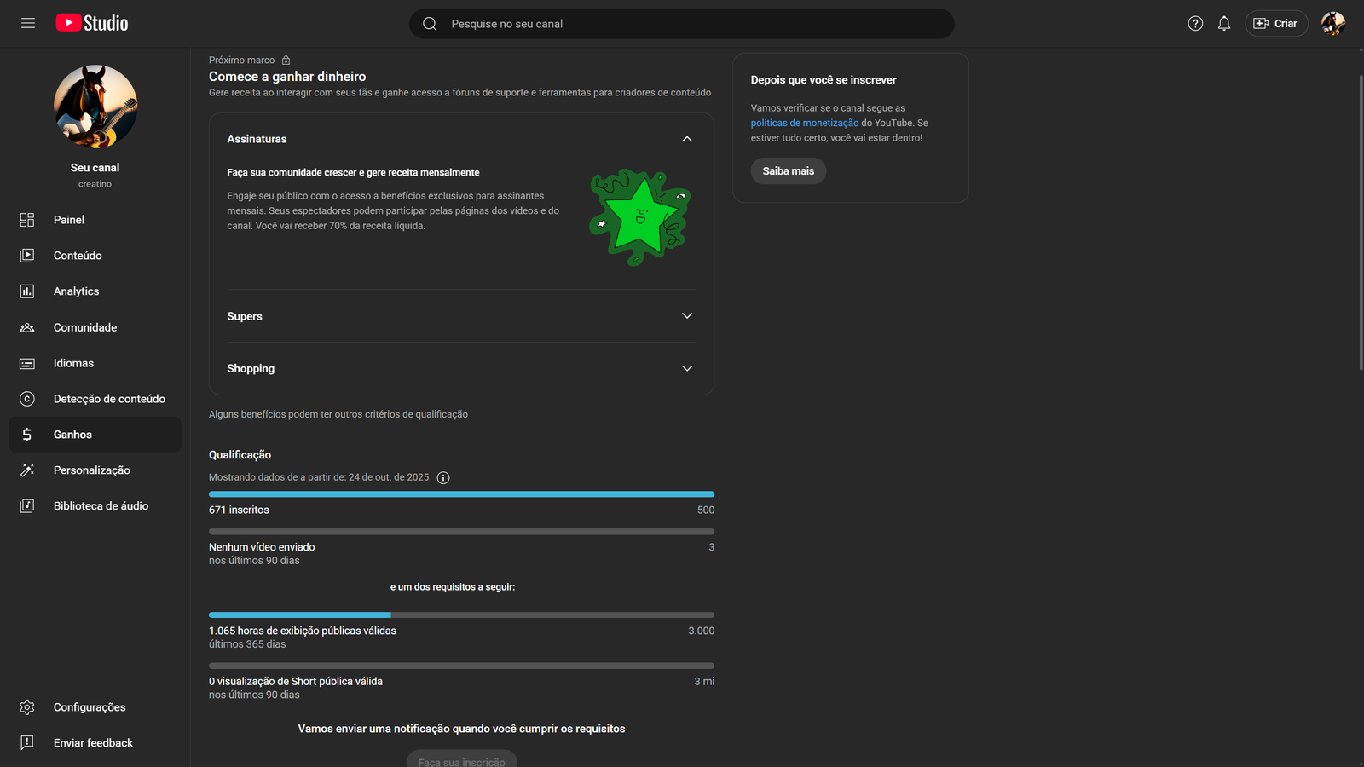Click the inscritos progress bar

[461, 494]
